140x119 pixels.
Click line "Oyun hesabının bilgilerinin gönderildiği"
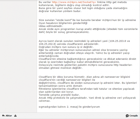63,23
